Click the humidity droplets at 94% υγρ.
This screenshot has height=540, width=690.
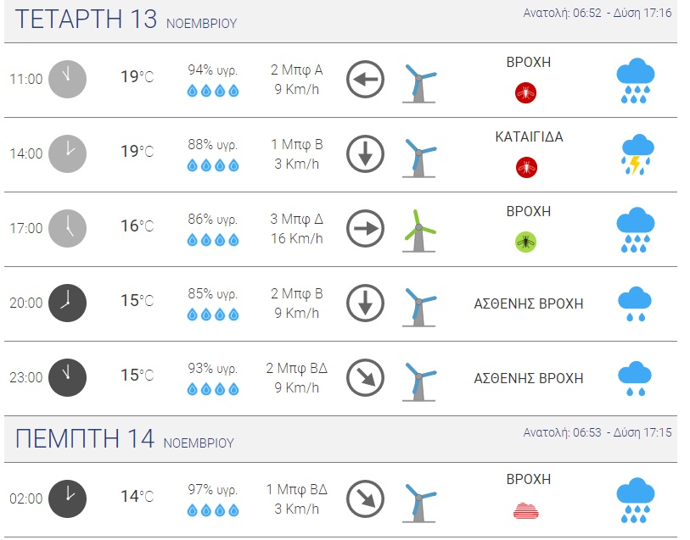tap(213, 92)
